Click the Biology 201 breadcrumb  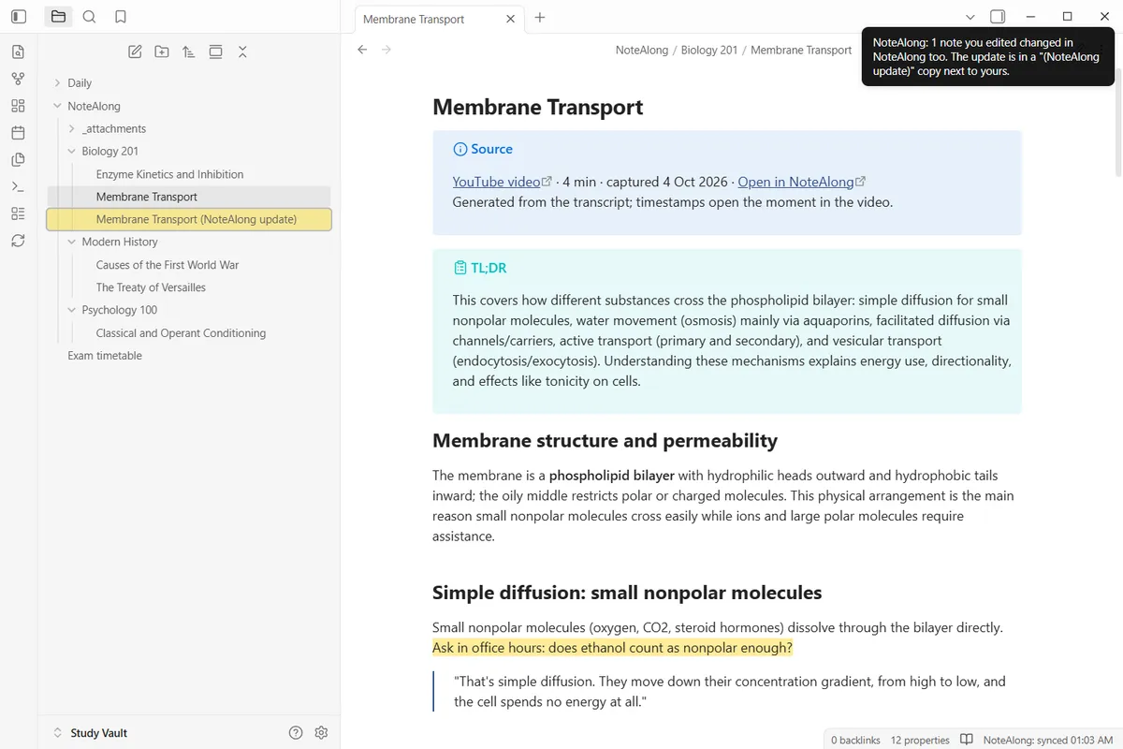point(709,50)
